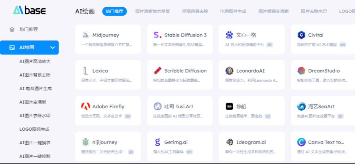
Task: Open the Getimg.ai title link
Action: click(x=176, y=142)
